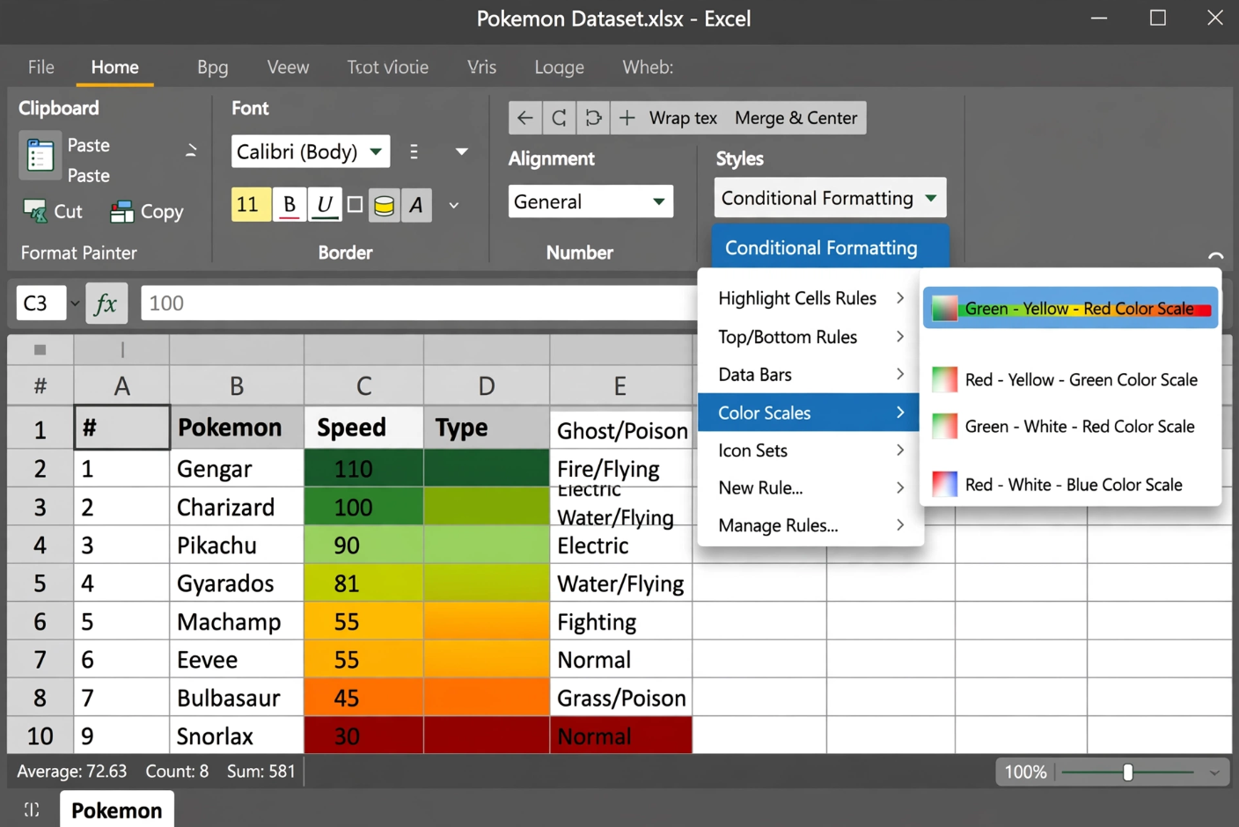Screen dimensions: 1239x827
Task: Click the line spacing icon in Font group
Action: tap(414, 152)
